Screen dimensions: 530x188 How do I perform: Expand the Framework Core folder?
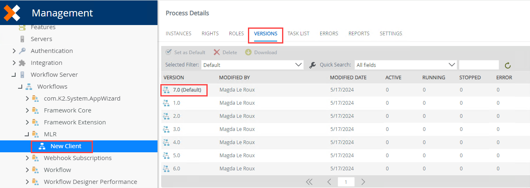27,110
